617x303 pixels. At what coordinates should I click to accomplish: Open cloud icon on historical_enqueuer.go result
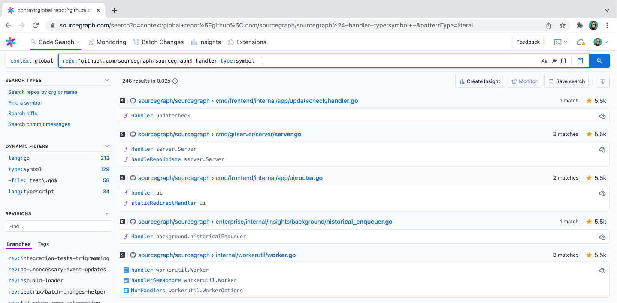(x=602, y=237)
